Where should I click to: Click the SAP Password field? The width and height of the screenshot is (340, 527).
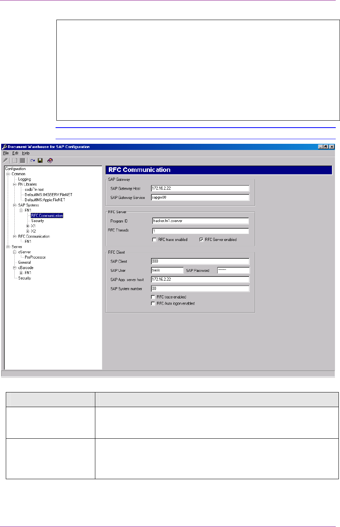point(233,270)
